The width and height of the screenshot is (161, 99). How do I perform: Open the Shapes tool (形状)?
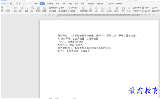tap(32, 9)
